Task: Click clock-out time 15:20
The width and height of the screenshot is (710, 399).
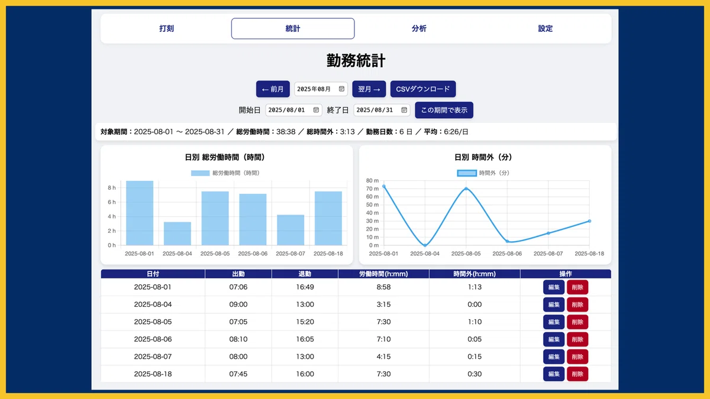Action: [305, 322]
